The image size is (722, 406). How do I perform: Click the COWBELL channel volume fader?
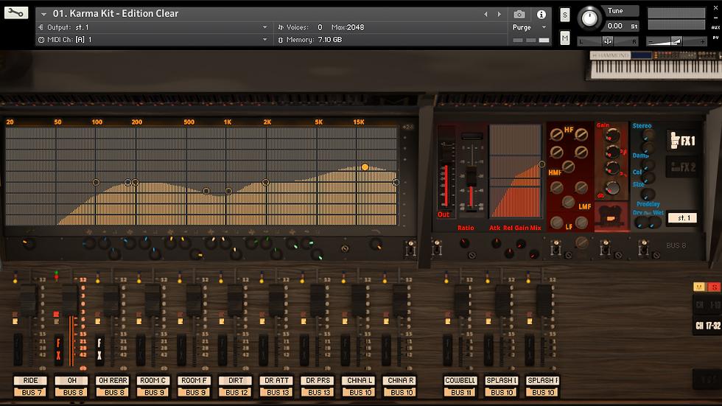[x=462, y=301]
